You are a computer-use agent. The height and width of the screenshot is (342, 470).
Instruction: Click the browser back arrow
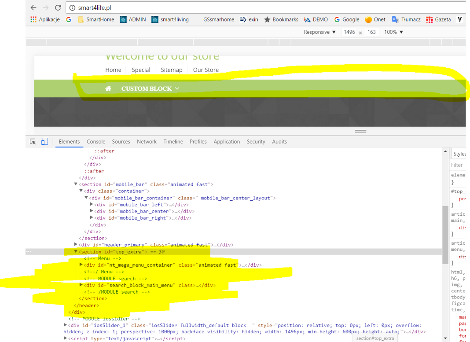point(33,7)
